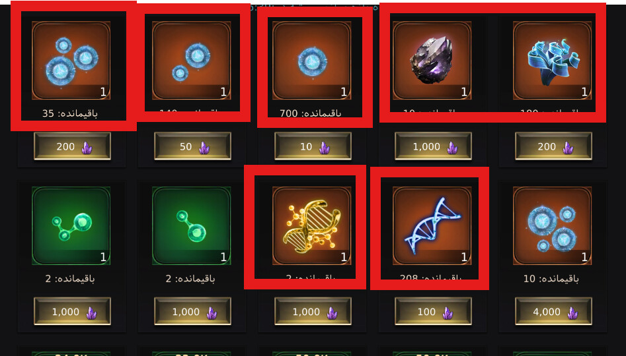This screenshot has width=626, height=356.
Task: Select the two blue orbs item icon
Action: [192, 61]
